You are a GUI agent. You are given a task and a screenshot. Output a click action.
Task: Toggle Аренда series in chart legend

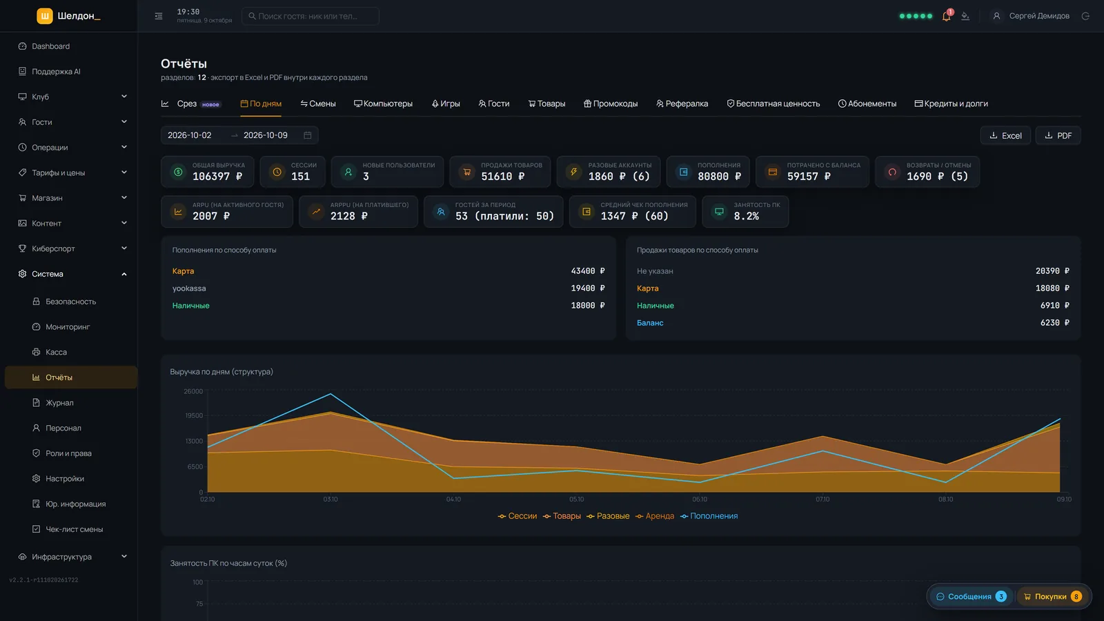(655, 516)
